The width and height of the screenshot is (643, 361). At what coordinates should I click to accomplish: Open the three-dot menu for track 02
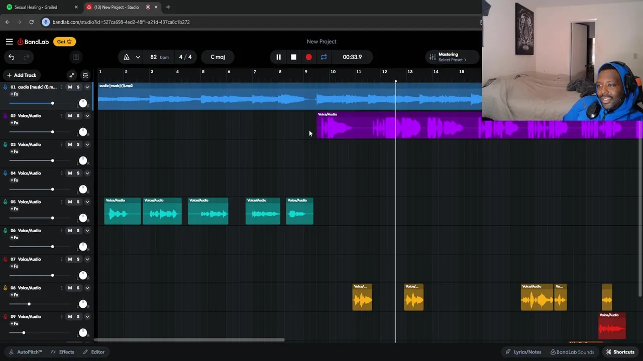tap(62, 116)
